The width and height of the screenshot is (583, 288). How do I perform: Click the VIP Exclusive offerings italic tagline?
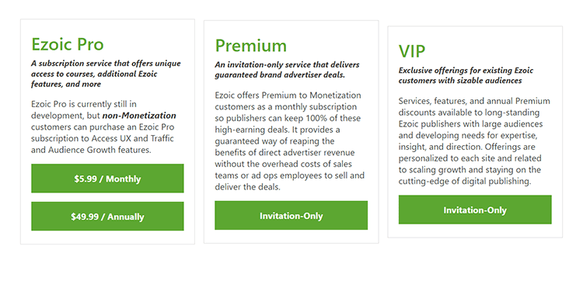466,75
